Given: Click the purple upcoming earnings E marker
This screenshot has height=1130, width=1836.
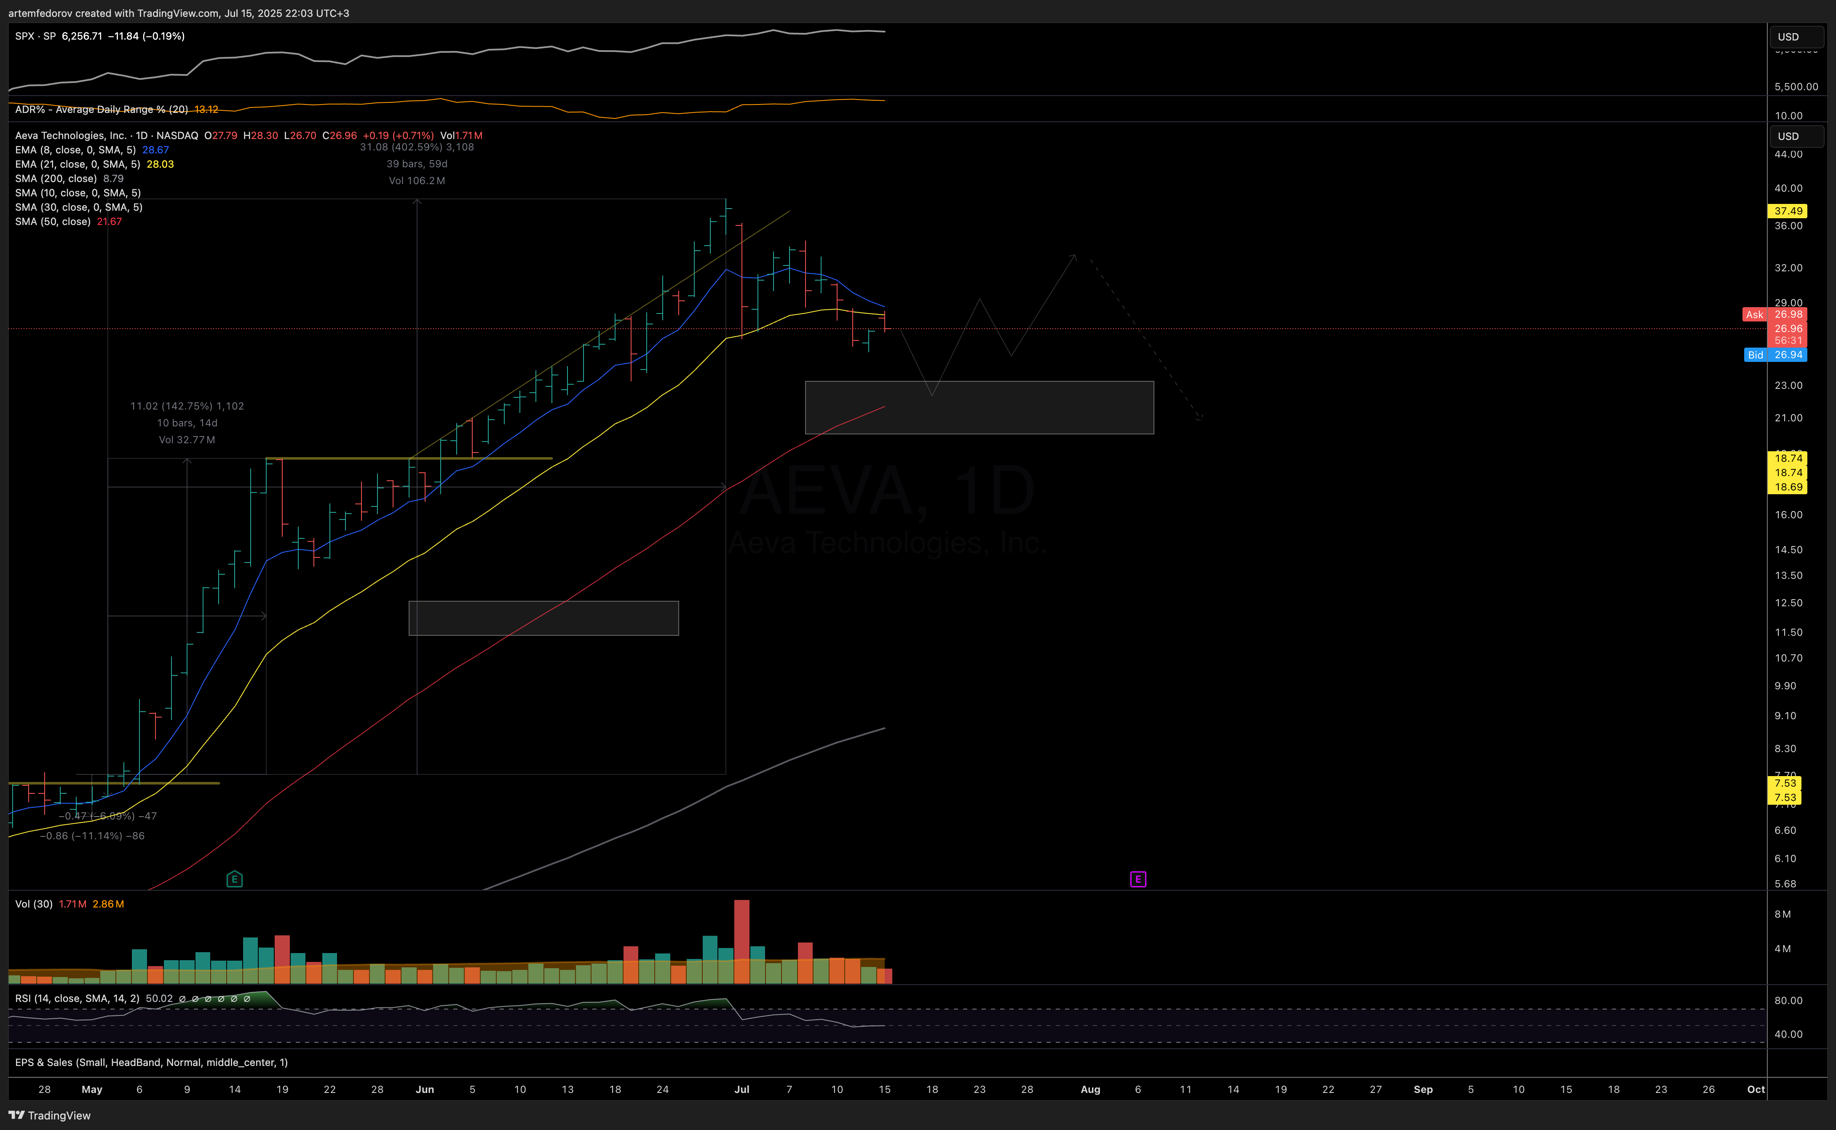Looking at the screenshot, I should 1138,879.
